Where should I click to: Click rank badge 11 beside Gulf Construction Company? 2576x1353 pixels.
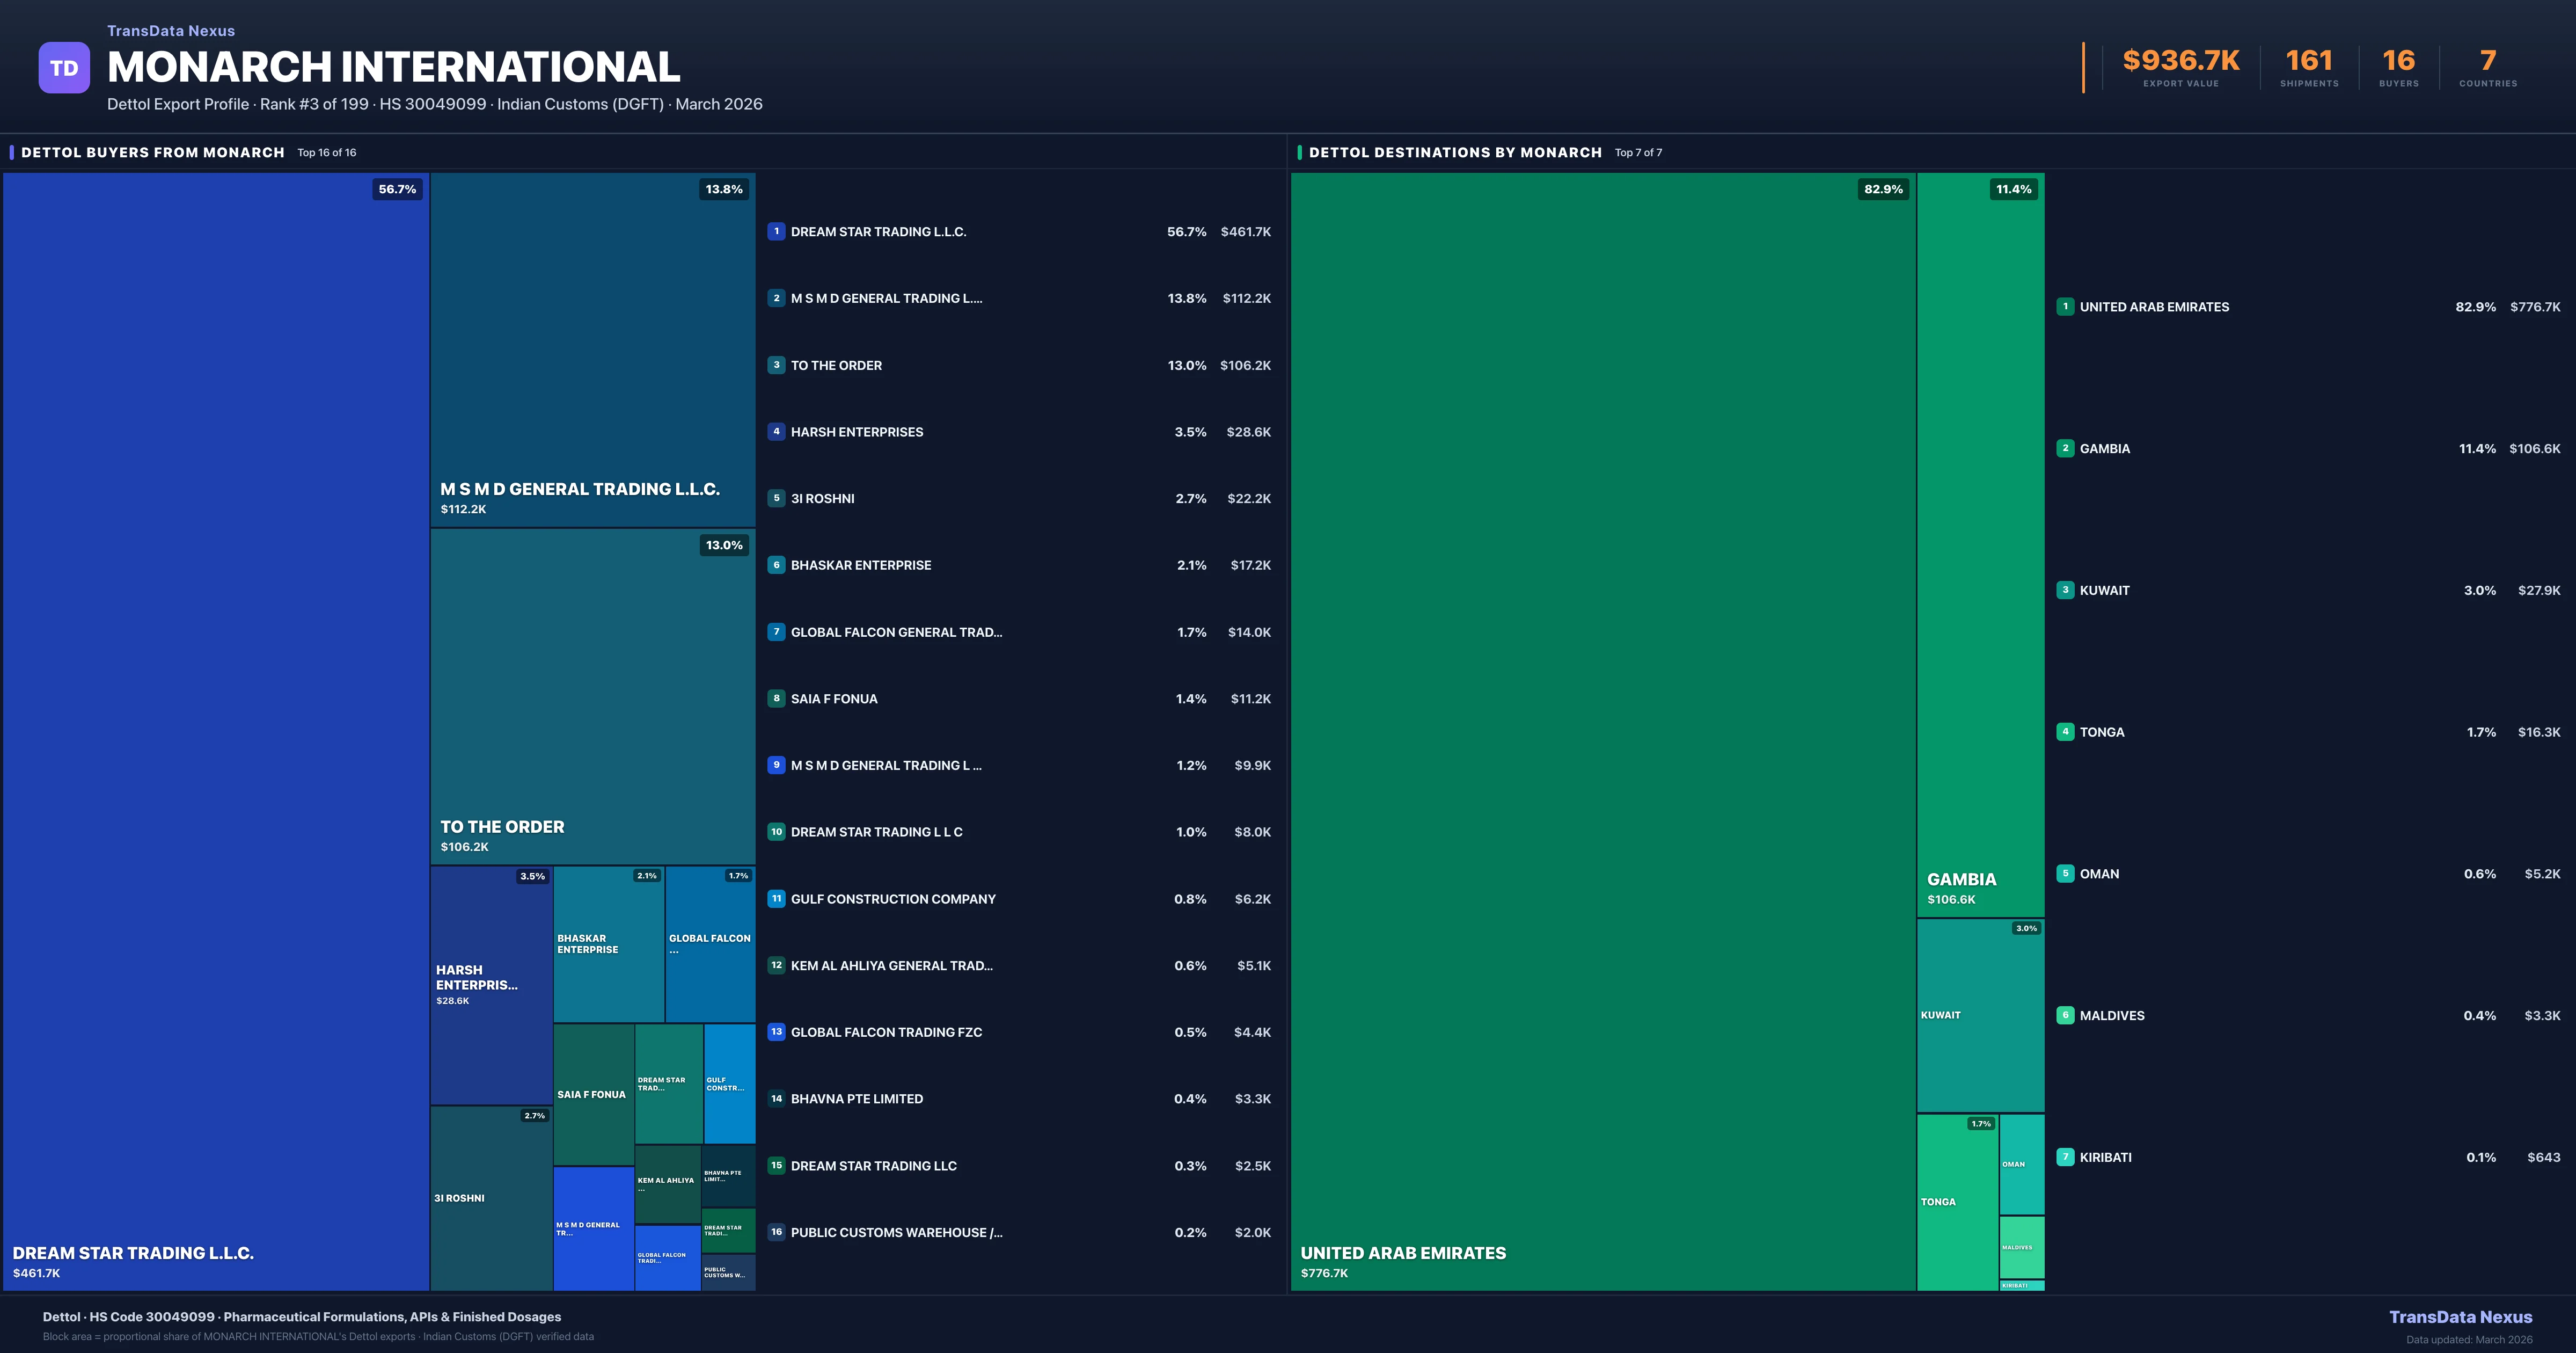[776, 899]
